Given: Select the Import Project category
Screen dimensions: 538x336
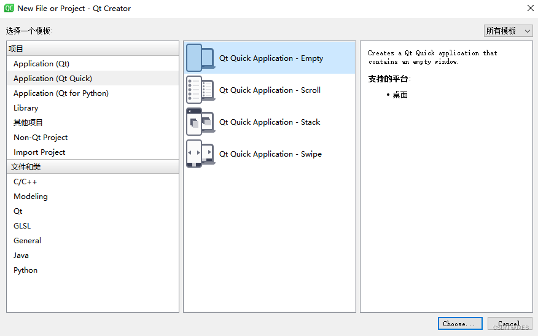Looking at the screenshot, I should tap(93, 152).
